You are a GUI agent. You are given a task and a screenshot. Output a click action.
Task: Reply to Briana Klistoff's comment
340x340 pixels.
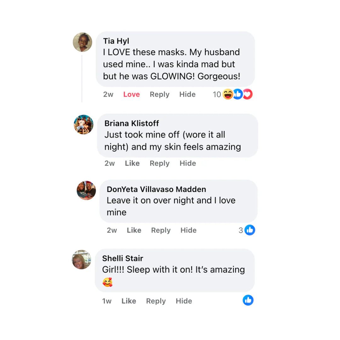[159, 163]
